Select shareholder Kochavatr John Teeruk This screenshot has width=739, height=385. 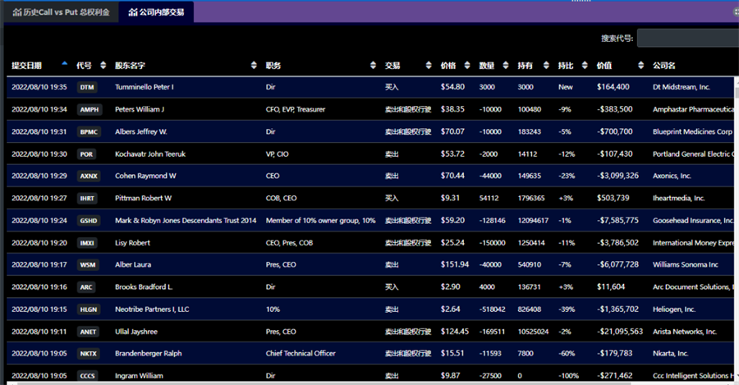pyautogui.click(x=150, y=154)
